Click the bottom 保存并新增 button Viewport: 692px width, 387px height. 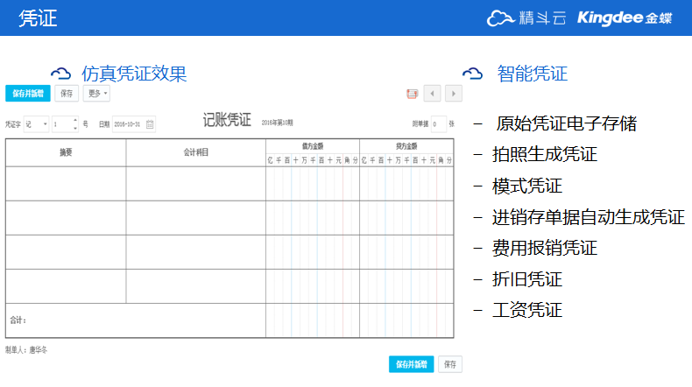click(412, 364)
